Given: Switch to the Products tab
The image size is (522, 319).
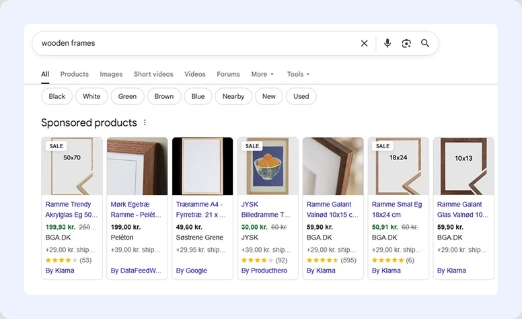Looking at the screenshot, I should [74, 74].
